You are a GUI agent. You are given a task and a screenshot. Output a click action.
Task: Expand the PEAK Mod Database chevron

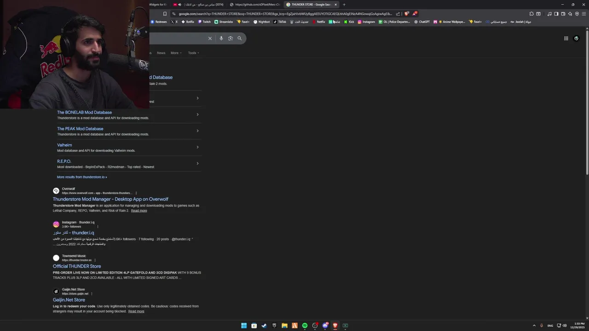click(x=197, y=131)
